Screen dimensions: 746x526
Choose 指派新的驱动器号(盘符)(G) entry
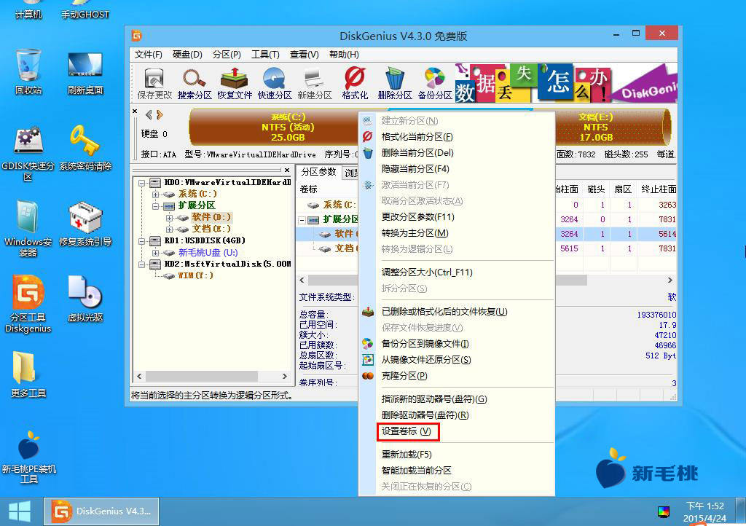pos(457,399)
